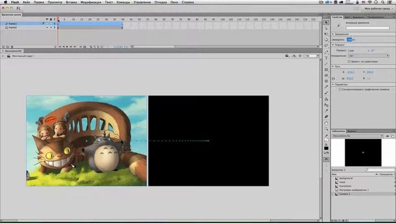Screen dimensions: 396x223
Task: Open the Текст menu
Action: [x=109, y=2]
